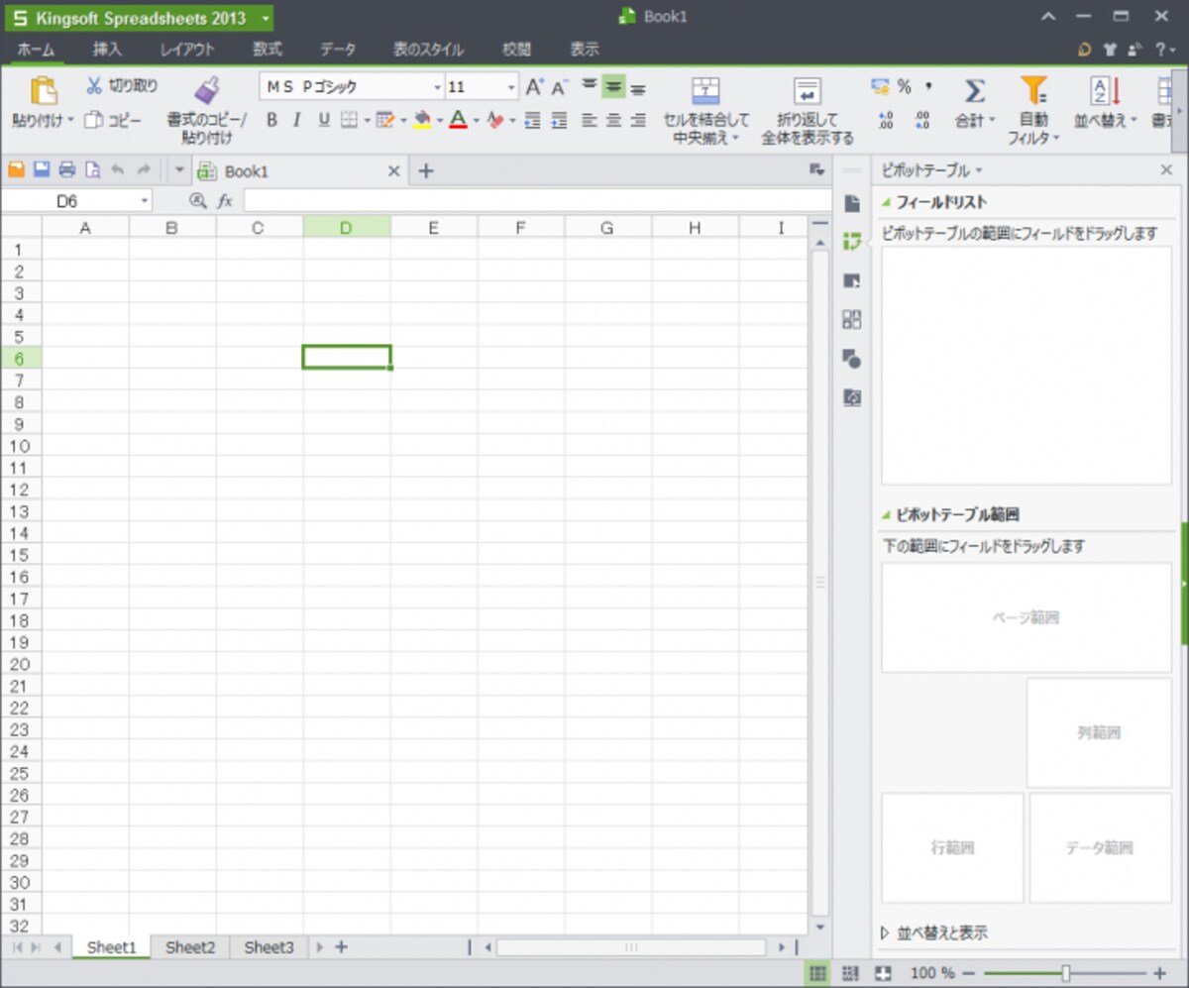Click the decrease indent icon
Viewport: 1189px width, 988px height.
pyautogui.click(x=533, y=120)
